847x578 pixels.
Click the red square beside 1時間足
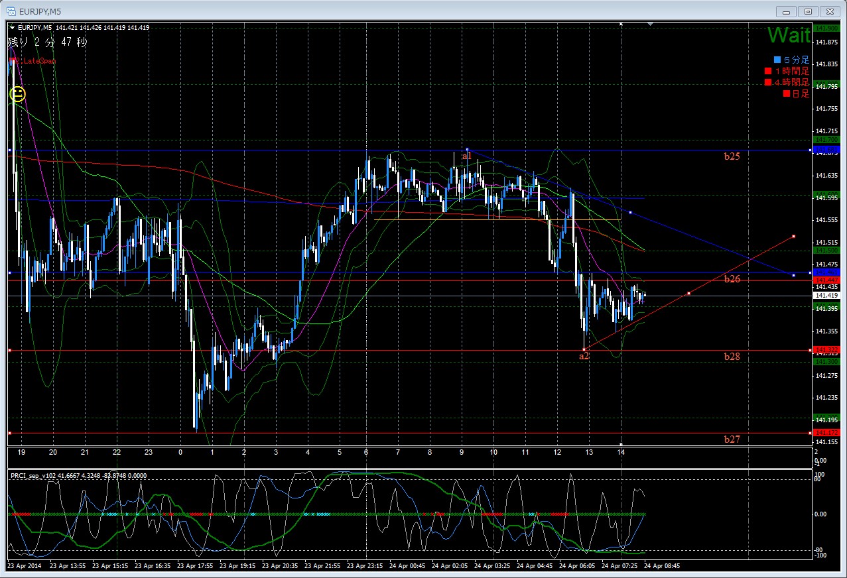pos(767,71)
